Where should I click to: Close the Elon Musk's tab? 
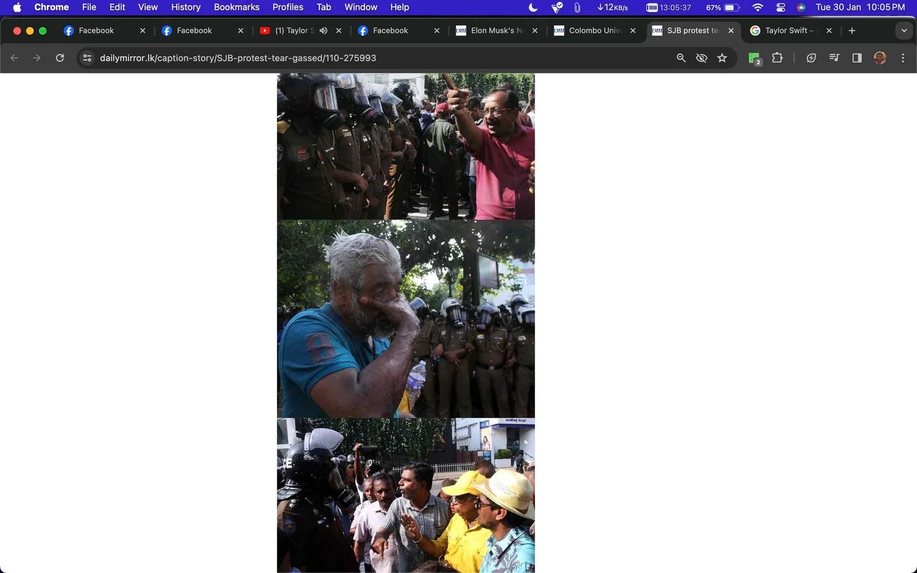[535, 30]
